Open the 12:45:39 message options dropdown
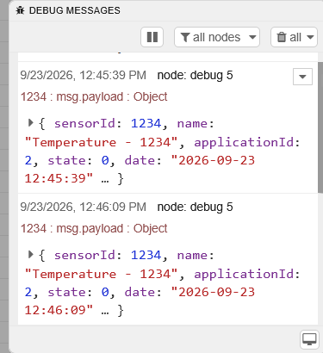 click(x=302, y=77)
